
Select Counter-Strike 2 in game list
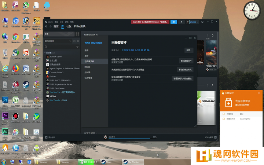[x=56, y=73]
